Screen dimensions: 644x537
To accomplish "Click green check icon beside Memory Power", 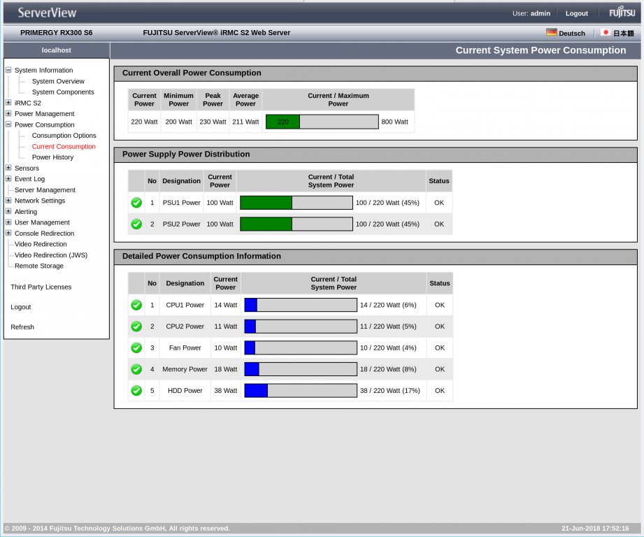I will click(x=136, y=369).
